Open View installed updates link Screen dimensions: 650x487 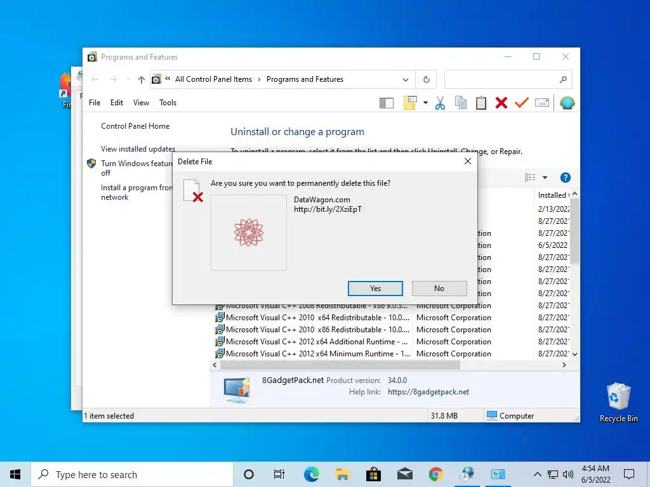click(138, 148)
